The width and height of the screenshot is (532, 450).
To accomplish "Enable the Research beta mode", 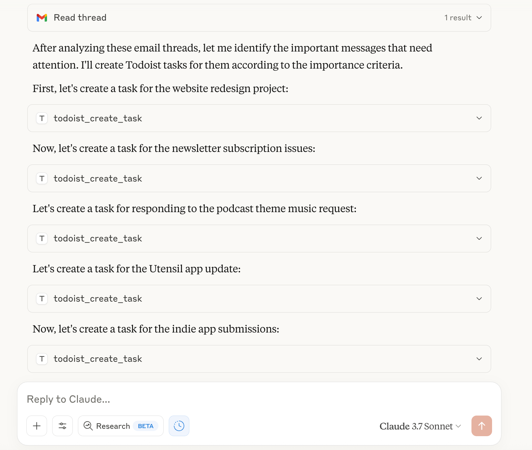I will [121, 426].
